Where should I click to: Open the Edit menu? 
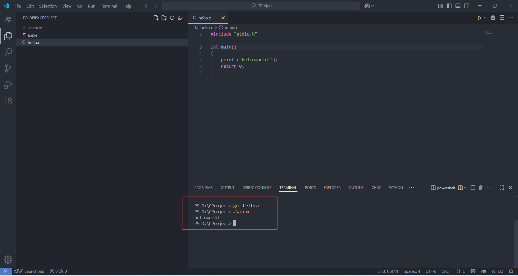(x=30, y=6)
